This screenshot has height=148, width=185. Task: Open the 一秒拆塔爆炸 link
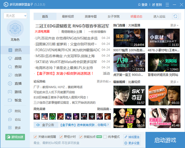click(x=97, y=32)
